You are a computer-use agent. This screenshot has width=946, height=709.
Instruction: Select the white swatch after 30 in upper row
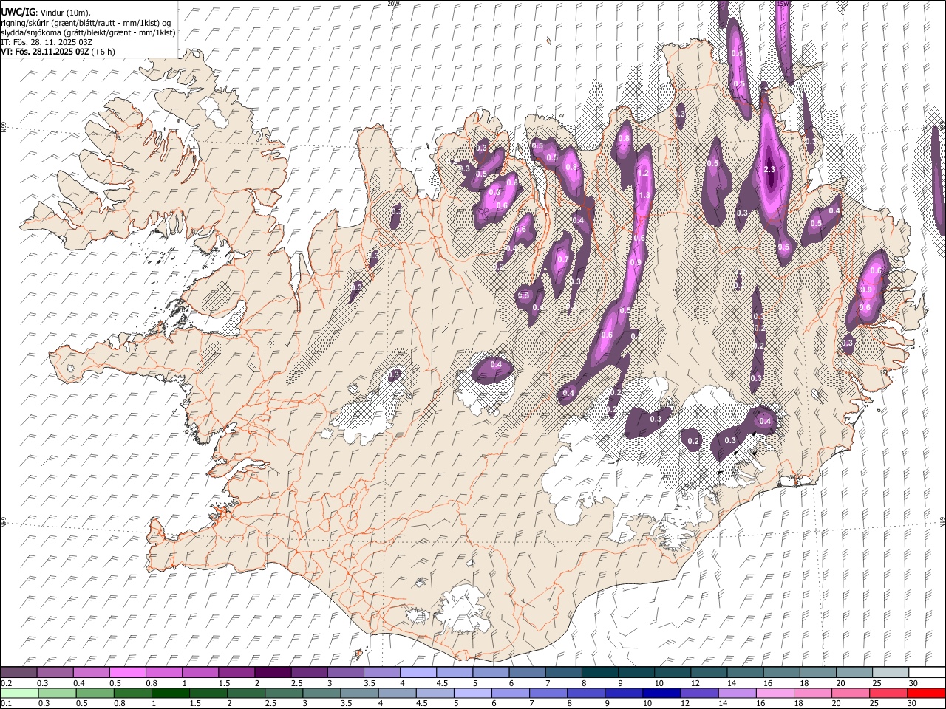click(927, 672)
